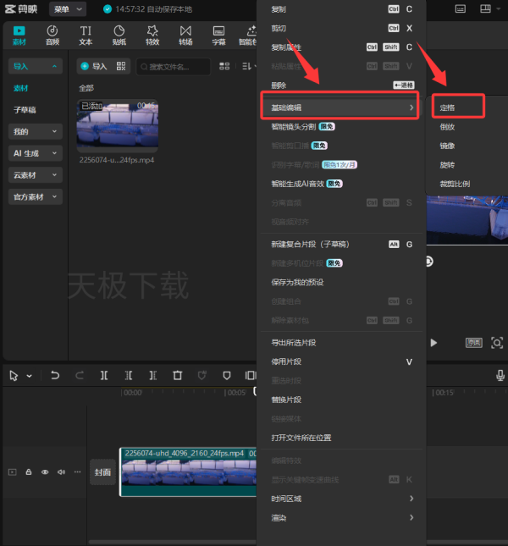Expand the 菜单 menu dropdown

[x=68, y=9]
